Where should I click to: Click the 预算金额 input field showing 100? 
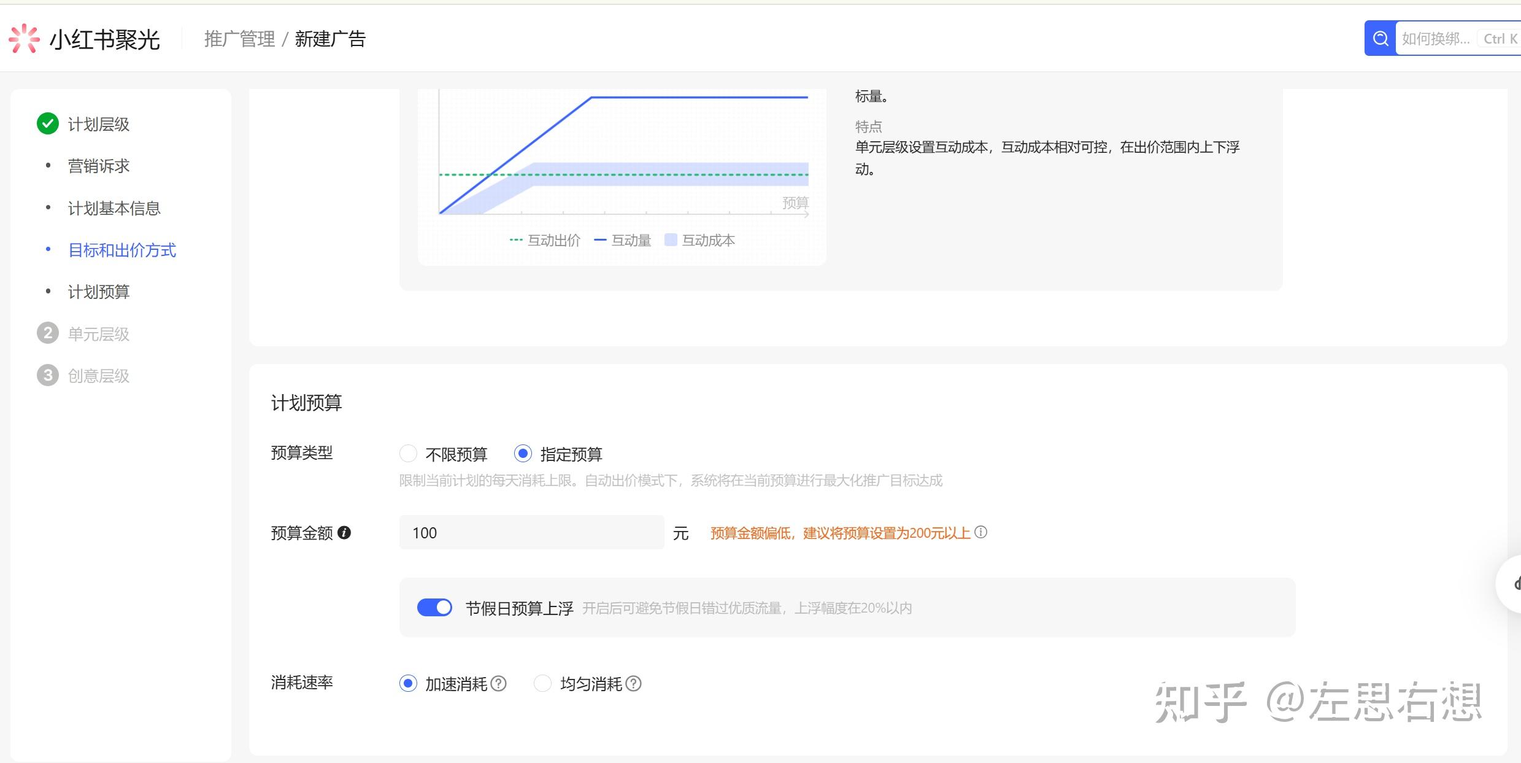531,532
